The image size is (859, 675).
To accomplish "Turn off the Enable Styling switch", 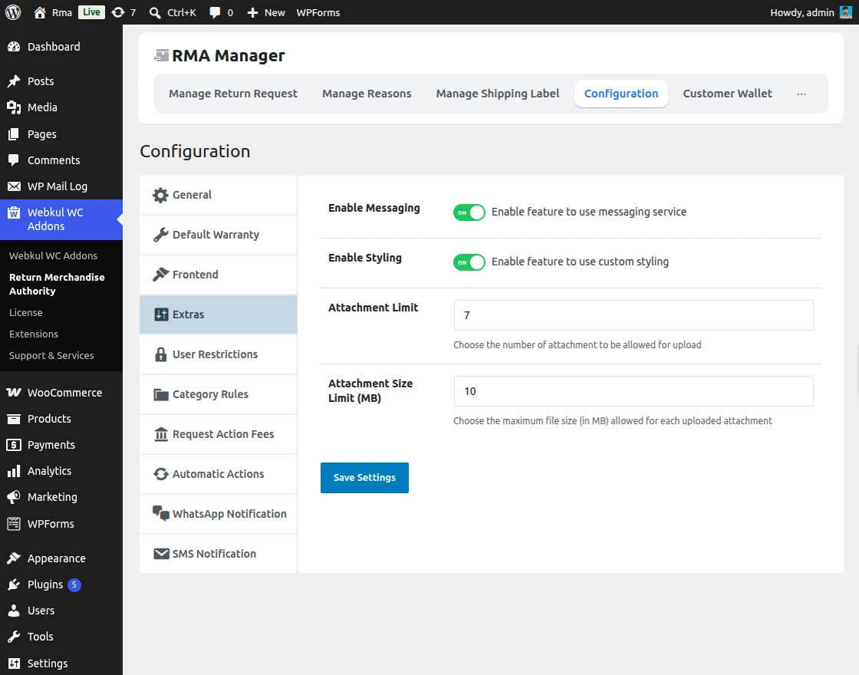I will (469, 262).
